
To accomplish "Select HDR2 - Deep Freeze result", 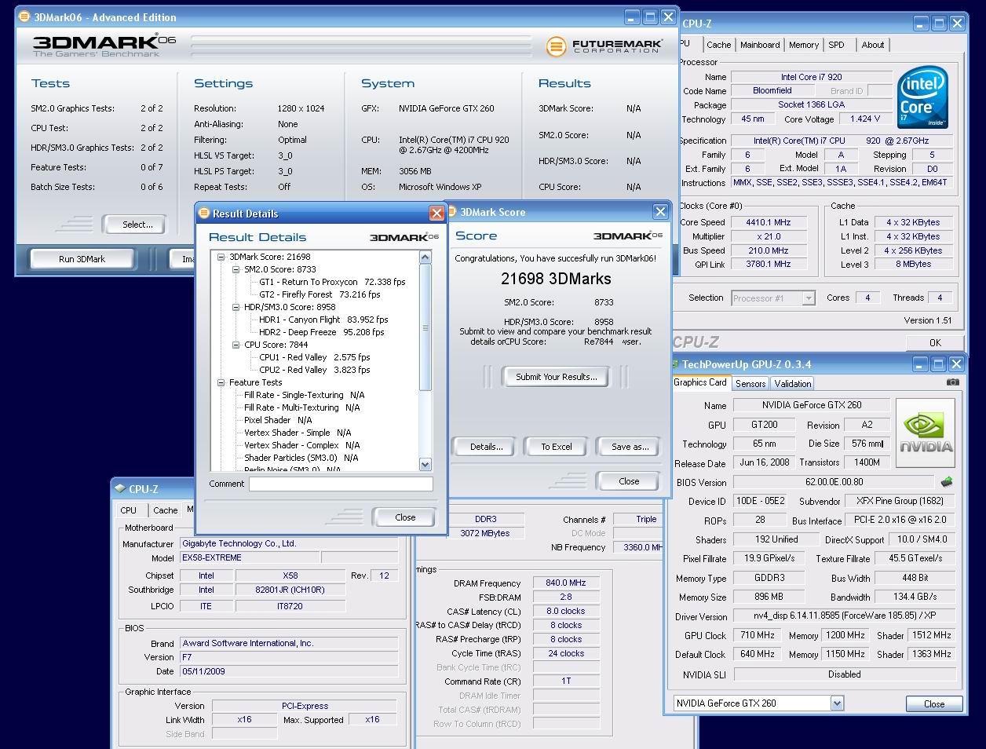I will tap(322, 332).
